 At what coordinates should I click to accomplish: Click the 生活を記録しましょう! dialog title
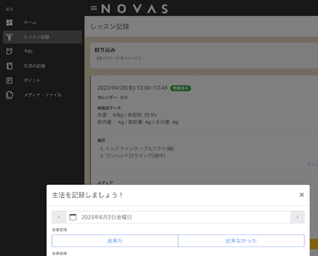(x=87, y=195)
